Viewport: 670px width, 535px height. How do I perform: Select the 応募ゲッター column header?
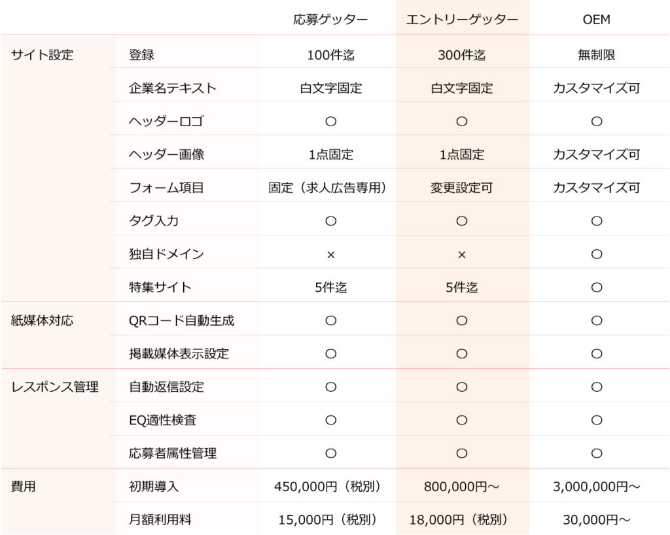click(x=330, y=20)
